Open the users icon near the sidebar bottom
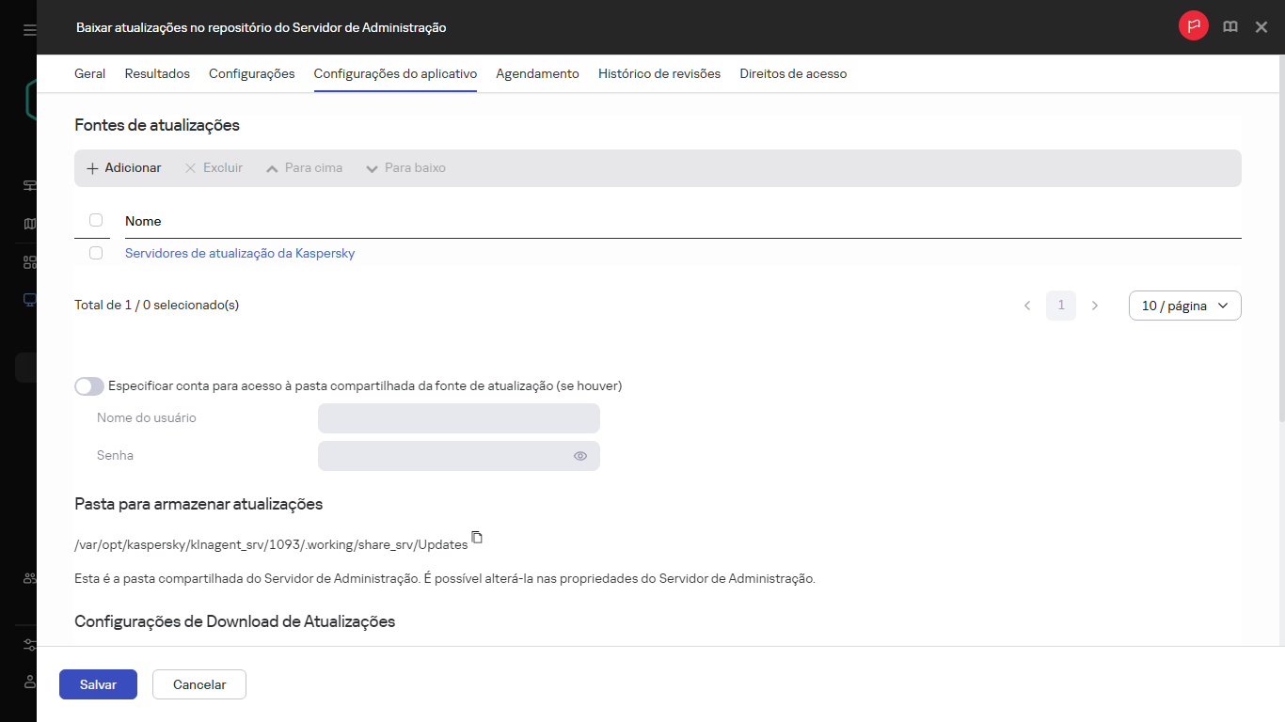Image resolution: width=1285 pixels, height=722 pixels. 28,577
